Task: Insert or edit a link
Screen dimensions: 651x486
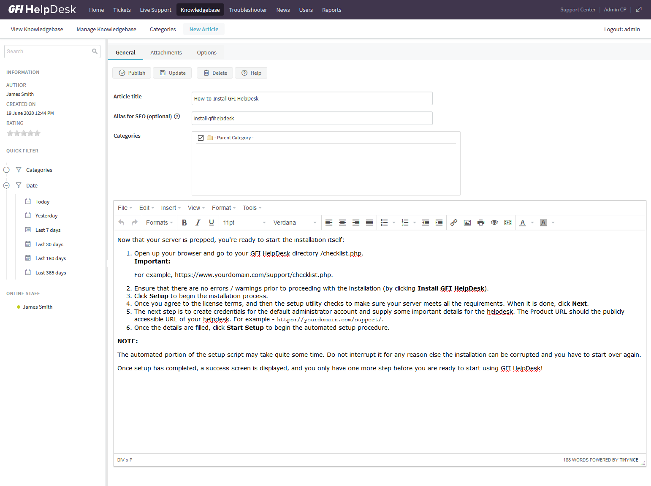Action: click(454, 223)
